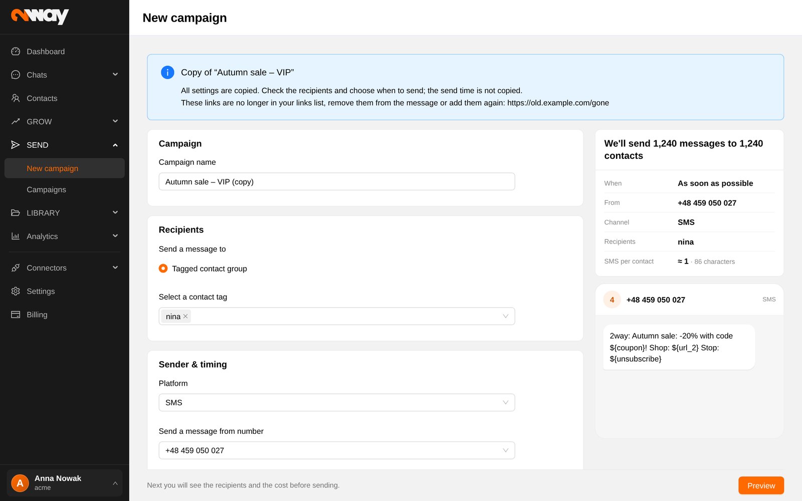Click the Dashboard gauge icon
The width and height of the screenshot is (802, 501).
pos(16,52)
